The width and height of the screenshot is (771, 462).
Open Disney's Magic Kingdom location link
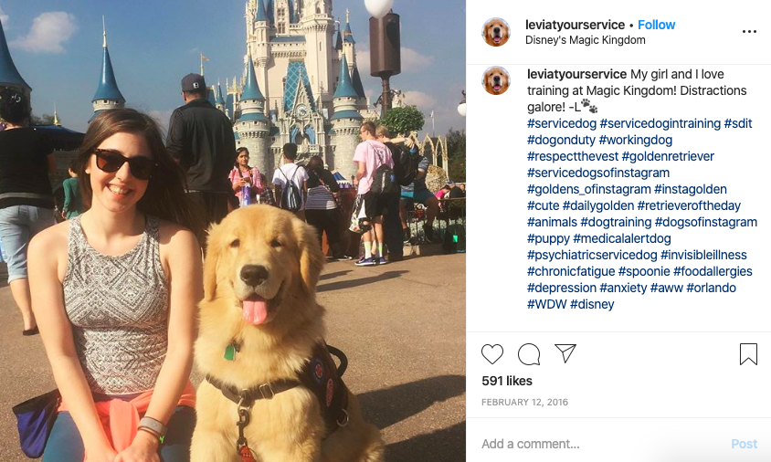[x=586, y=40]
